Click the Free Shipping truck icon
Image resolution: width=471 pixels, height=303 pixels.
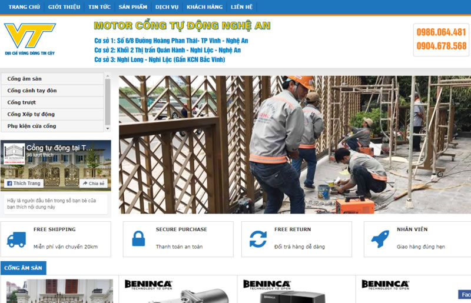click(x=16, y=239)
